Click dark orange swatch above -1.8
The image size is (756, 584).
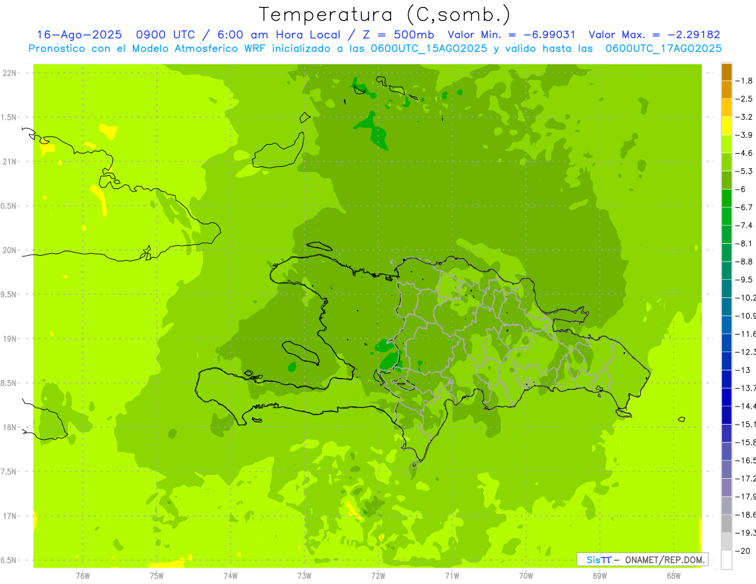[x=726, y=72]
